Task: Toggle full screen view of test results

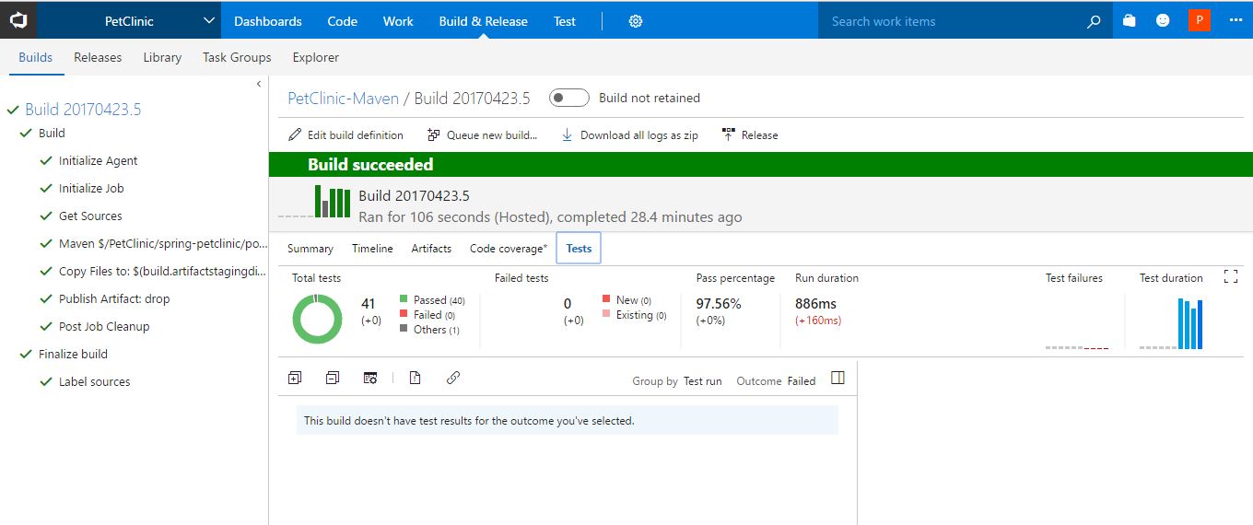Action: coord(1230,276)
